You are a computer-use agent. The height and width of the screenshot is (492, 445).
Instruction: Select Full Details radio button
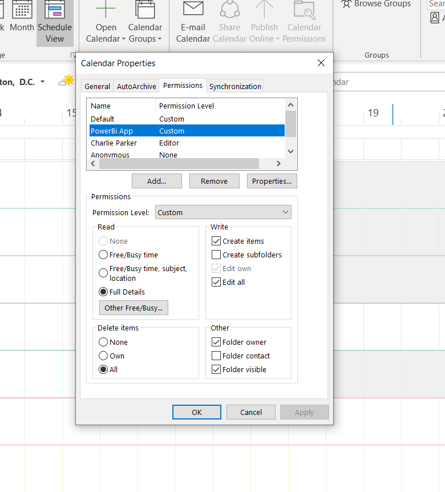pyautogui.click(x=122, y=292)
